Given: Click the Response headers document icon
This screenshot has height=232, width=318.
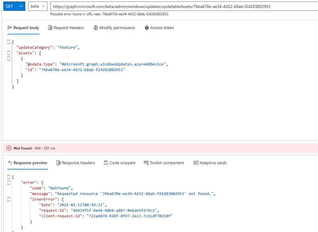Looking at the screenshot, I should 58,163.
